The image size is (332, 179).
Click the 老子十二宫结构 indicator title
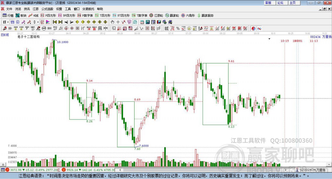point(29,37)
